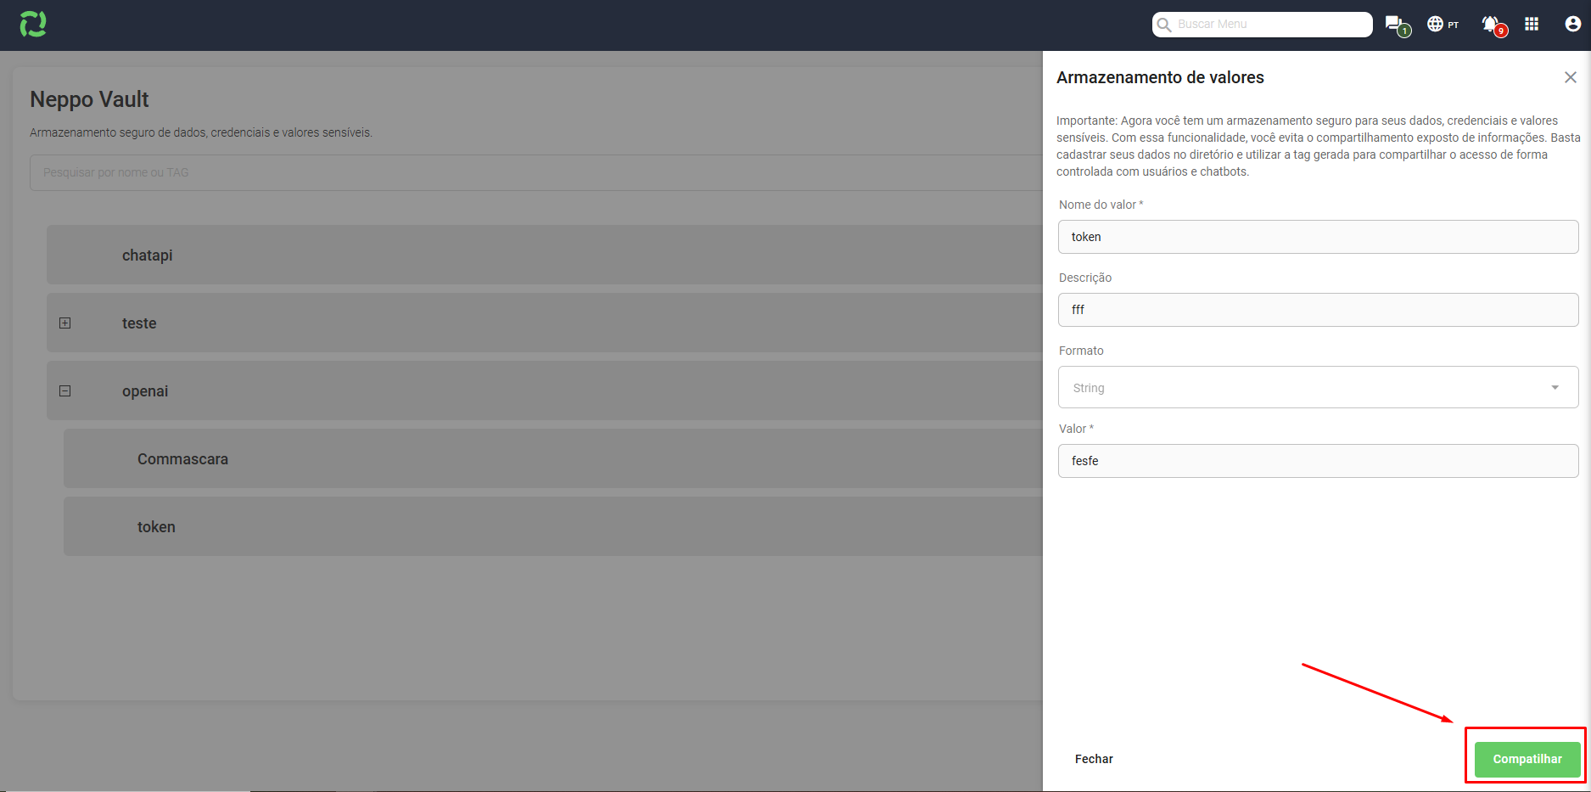
Task: Open the Formato dropdown
Action: [1318, 387]
